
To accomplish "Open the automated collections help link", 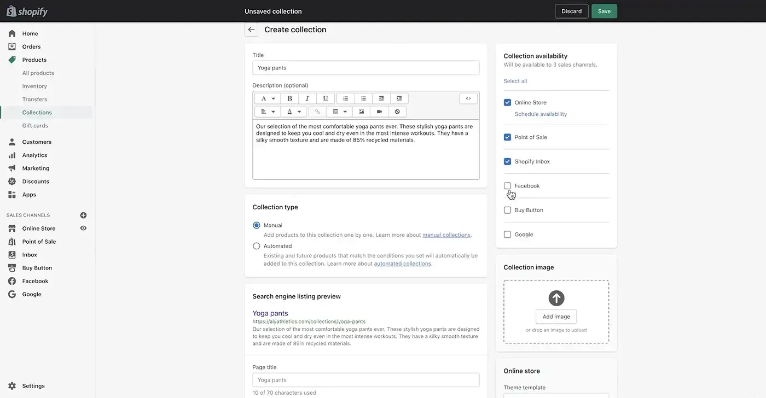I will 403,263.
